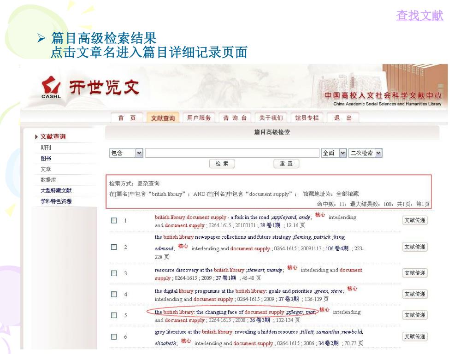
Task: Open the 用户服务 tab
Action: pyautogui.click(x=199, y=118)
